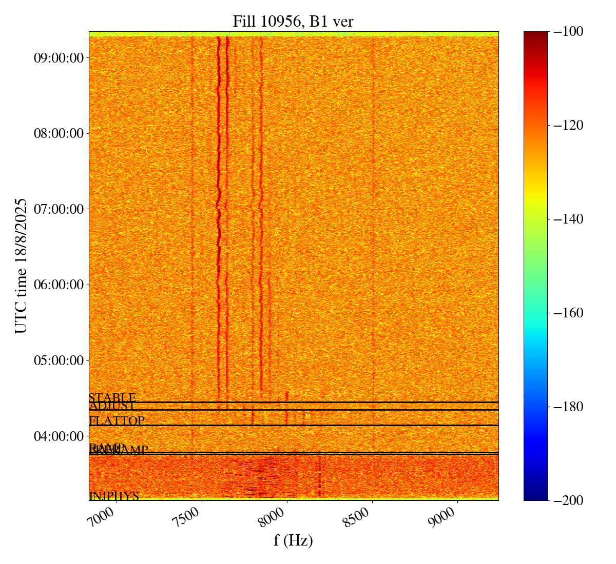Click the FLATTOP phase label
Viewport: 616px width, 564px height.
point(117,421)
